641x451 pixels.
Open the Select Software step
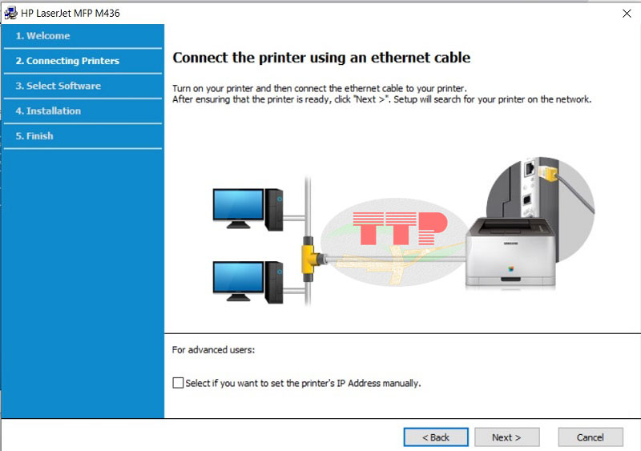pyautogui.click(x=83, y=86)
